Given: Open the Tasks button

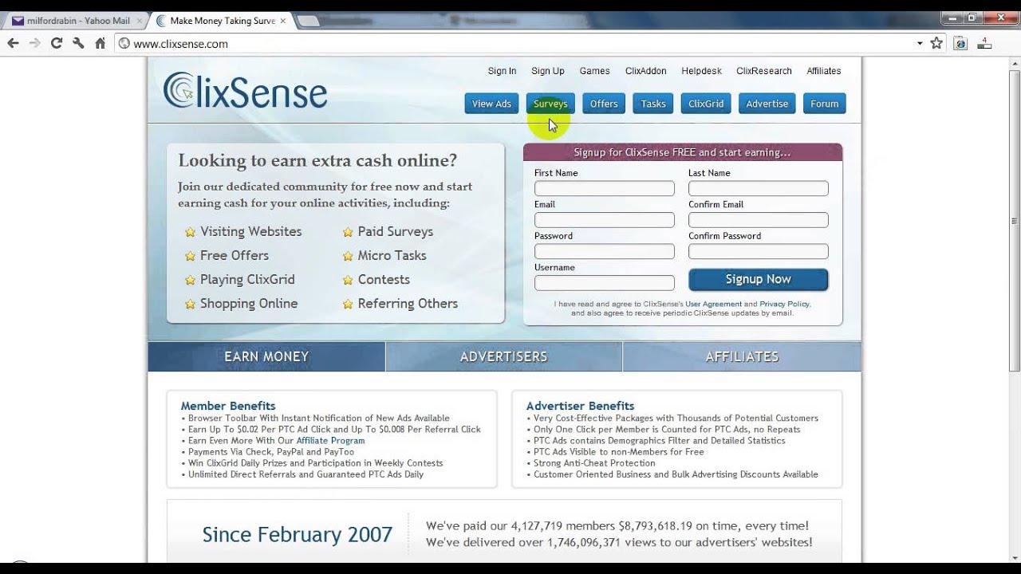Looking at the screenshot, I should [653, 104].
